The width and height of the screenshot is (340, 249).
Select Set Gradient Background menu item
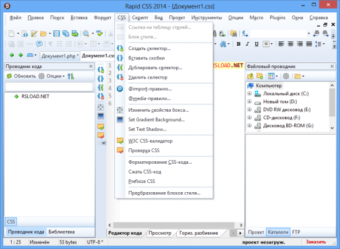(x=164, y=120)
